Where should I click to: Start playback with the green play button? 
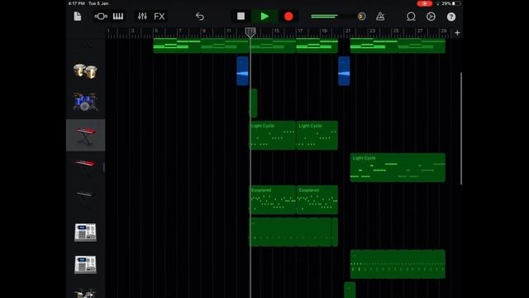click(264, 17)
